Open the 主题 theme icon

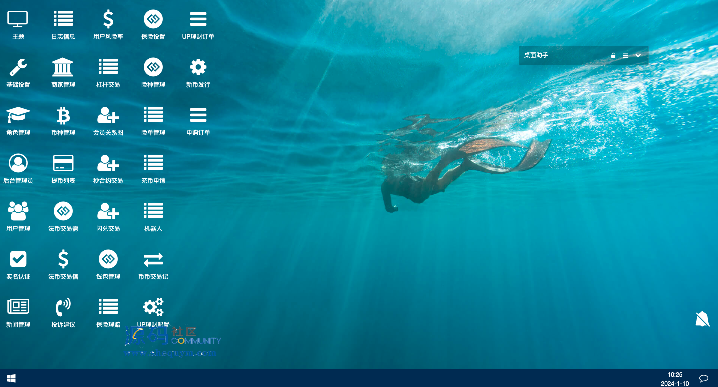click(x=18, y=19)
